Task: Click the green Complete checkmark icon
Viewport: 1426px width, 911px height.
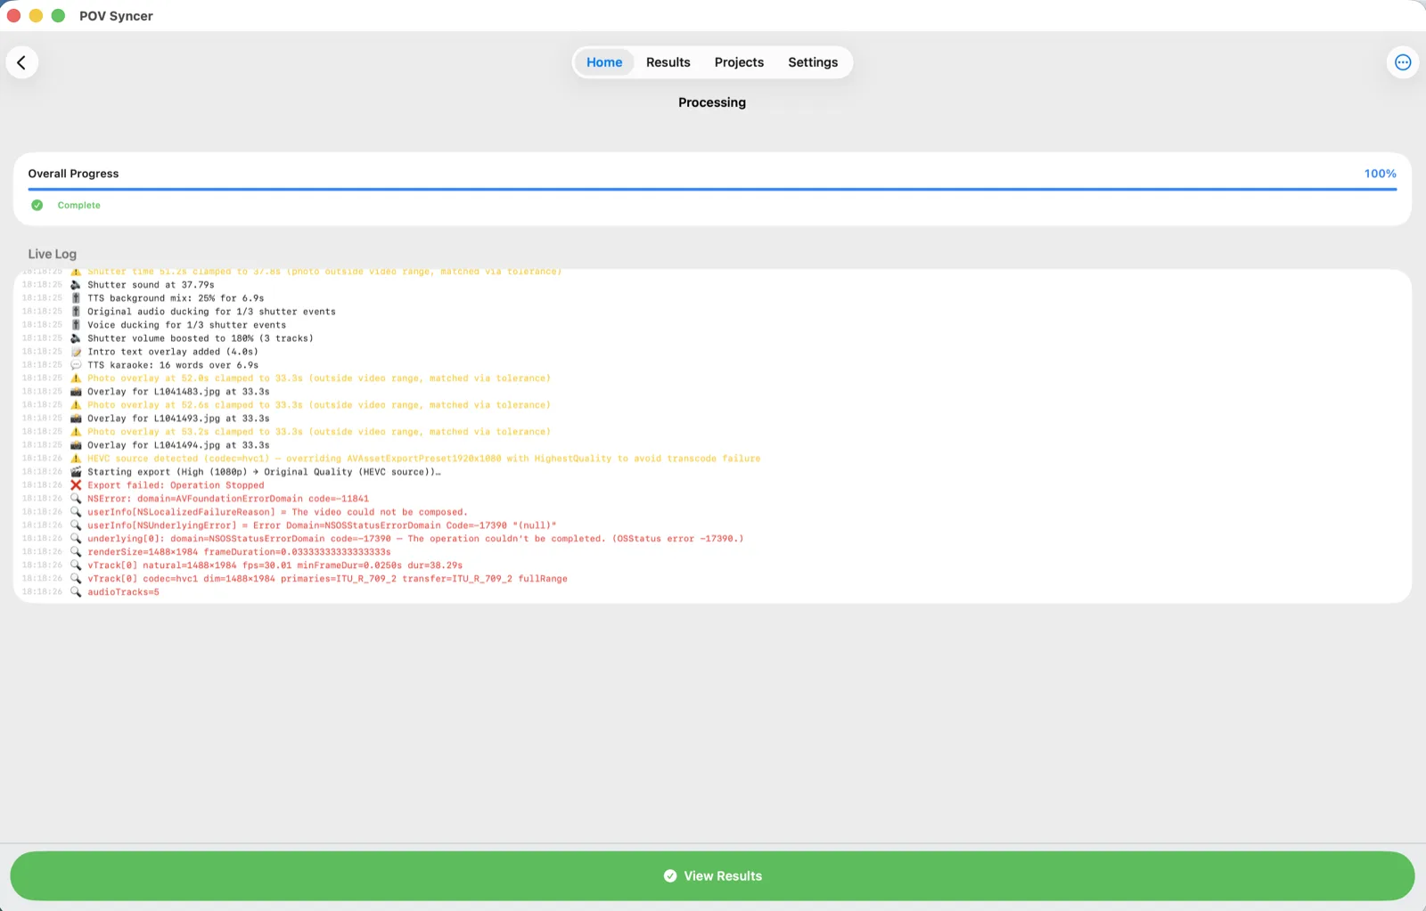Action: pos(37,205)
